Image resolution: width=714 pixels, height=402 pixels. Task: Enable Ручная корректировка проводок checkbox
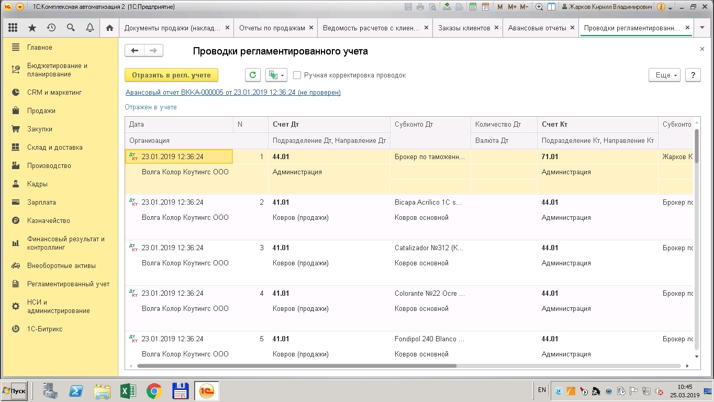(x=297, y=75)
